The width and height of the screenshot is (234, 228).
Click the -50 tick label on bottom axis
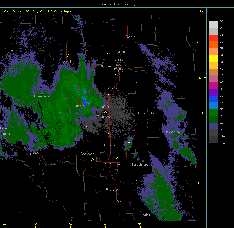[69, 224]
